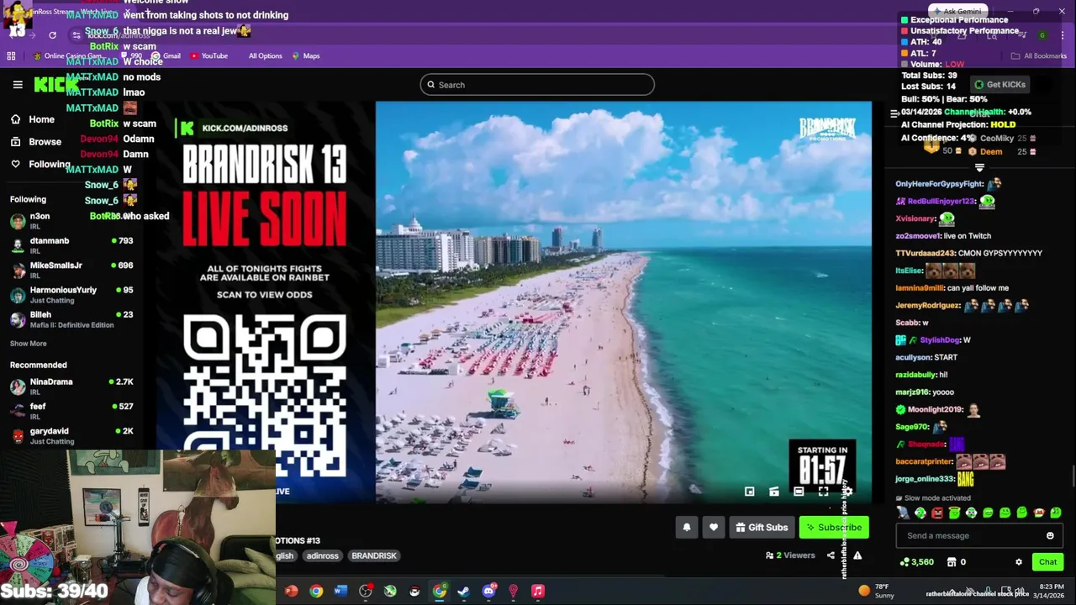The width and height of the screenshot is (1076, 605).
Task: Open the chat settings gear
Action: (x=1019, y=562)
